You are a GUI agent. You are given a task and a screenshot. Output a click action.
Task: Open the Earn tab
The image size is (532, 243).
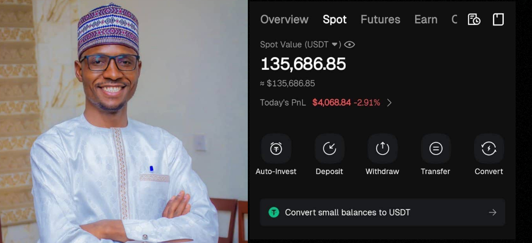coord(426,19)
